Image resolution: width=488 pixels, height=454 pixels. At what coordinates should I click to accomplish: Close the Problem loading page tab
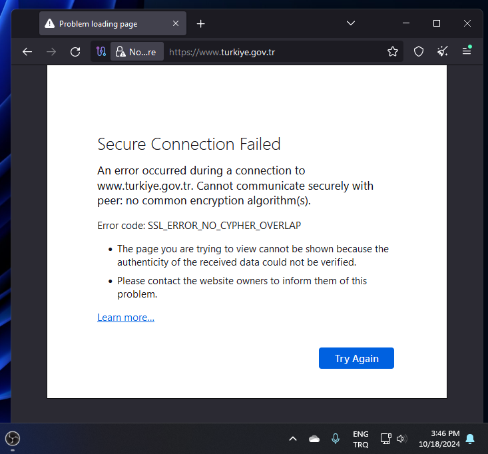[x=176, y=24]
